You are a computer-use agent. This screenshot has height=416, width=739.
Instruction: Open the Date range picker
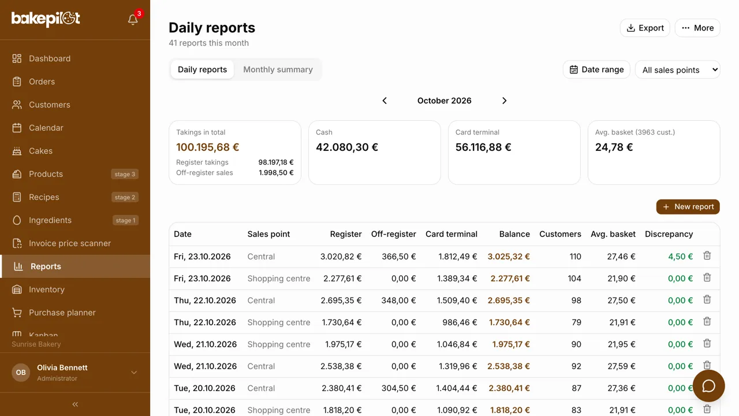point(596,69)
